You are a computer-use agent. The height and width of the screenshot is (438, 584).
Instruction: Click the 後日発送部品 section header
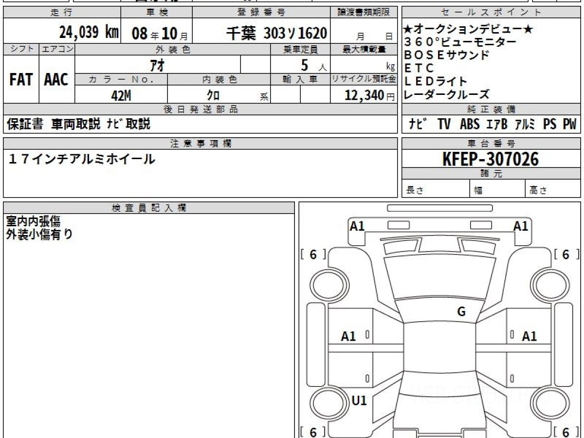(x=201, y=109)
